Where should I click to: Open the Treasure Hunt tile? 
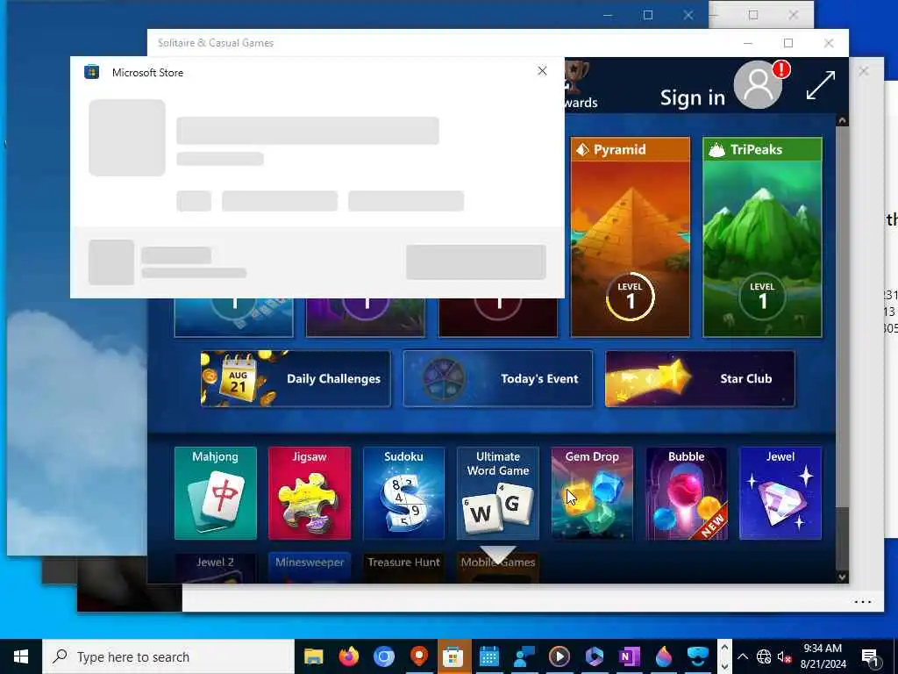[403, 568]
